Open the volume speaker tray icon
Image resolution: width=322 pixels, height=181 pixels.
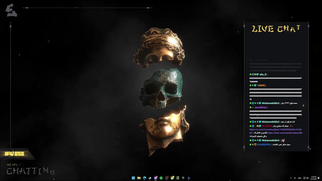(307, 178)
